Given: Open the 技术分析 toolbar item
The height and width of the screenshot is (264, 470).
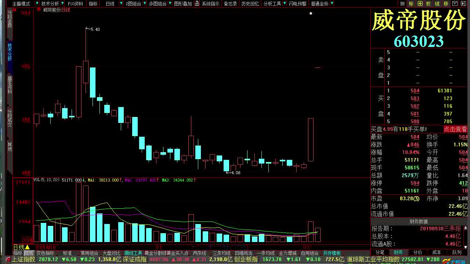Looking at the screenshot, I should (50, 3).
